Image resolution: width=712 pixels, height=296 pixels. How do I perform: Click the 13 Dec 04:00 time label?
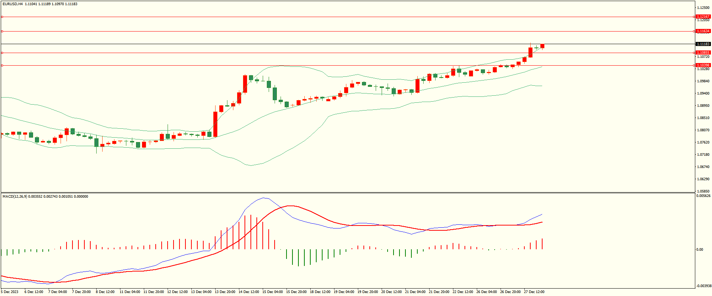tap(201, 292)
